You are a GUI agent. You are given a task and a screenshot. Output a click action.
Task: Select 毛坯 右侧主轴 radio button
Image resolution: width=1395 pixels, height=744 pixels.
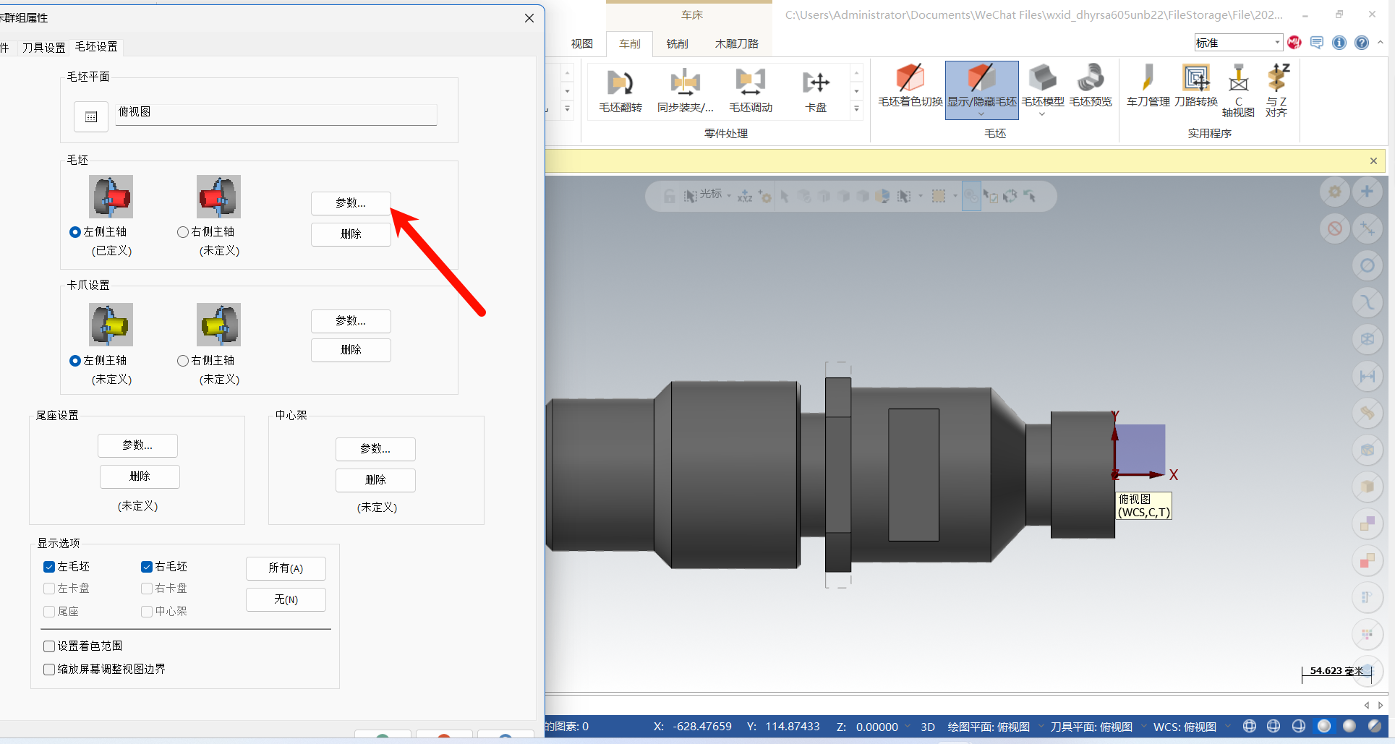(x=183, y=232)
